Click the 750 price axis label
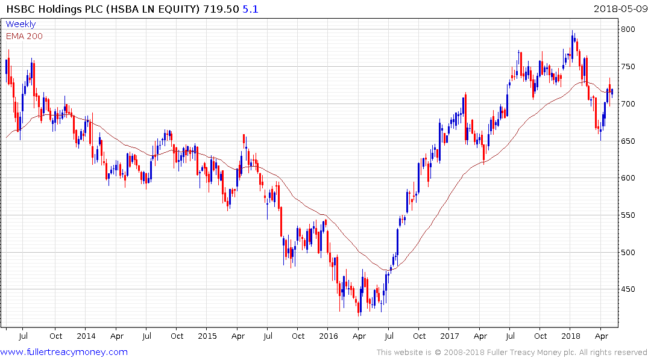Screen dimensions: 648x361 (628, 66)
